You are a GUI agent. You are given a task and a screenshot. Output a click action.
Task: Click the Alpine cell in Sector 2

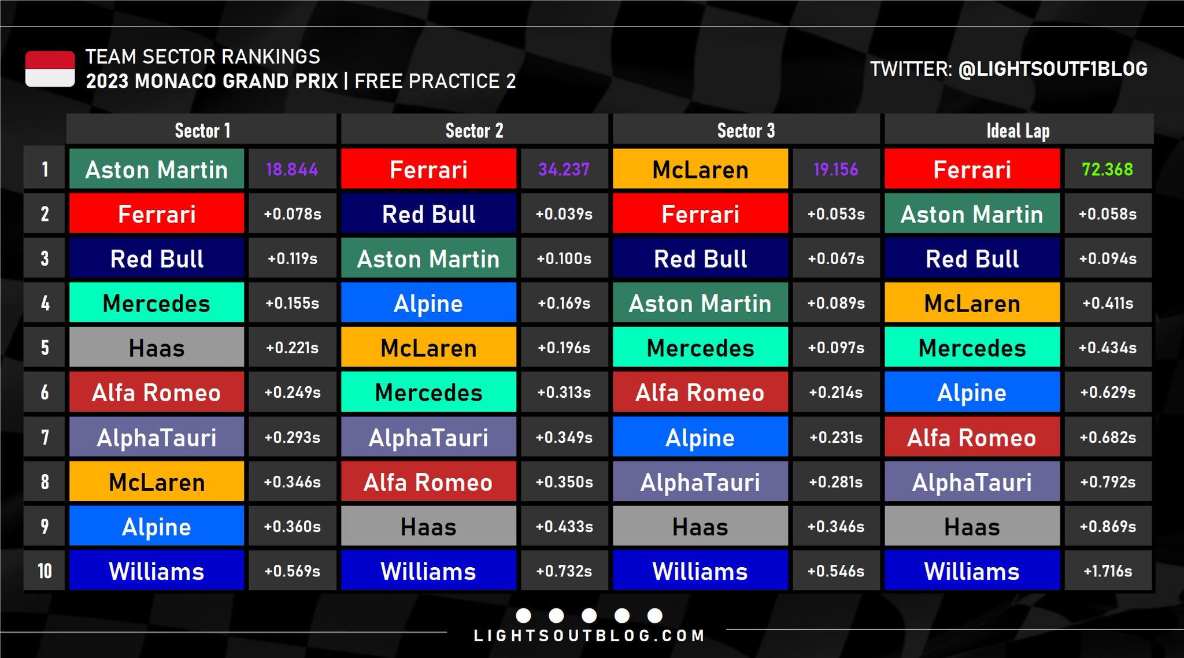coord(428,303)
